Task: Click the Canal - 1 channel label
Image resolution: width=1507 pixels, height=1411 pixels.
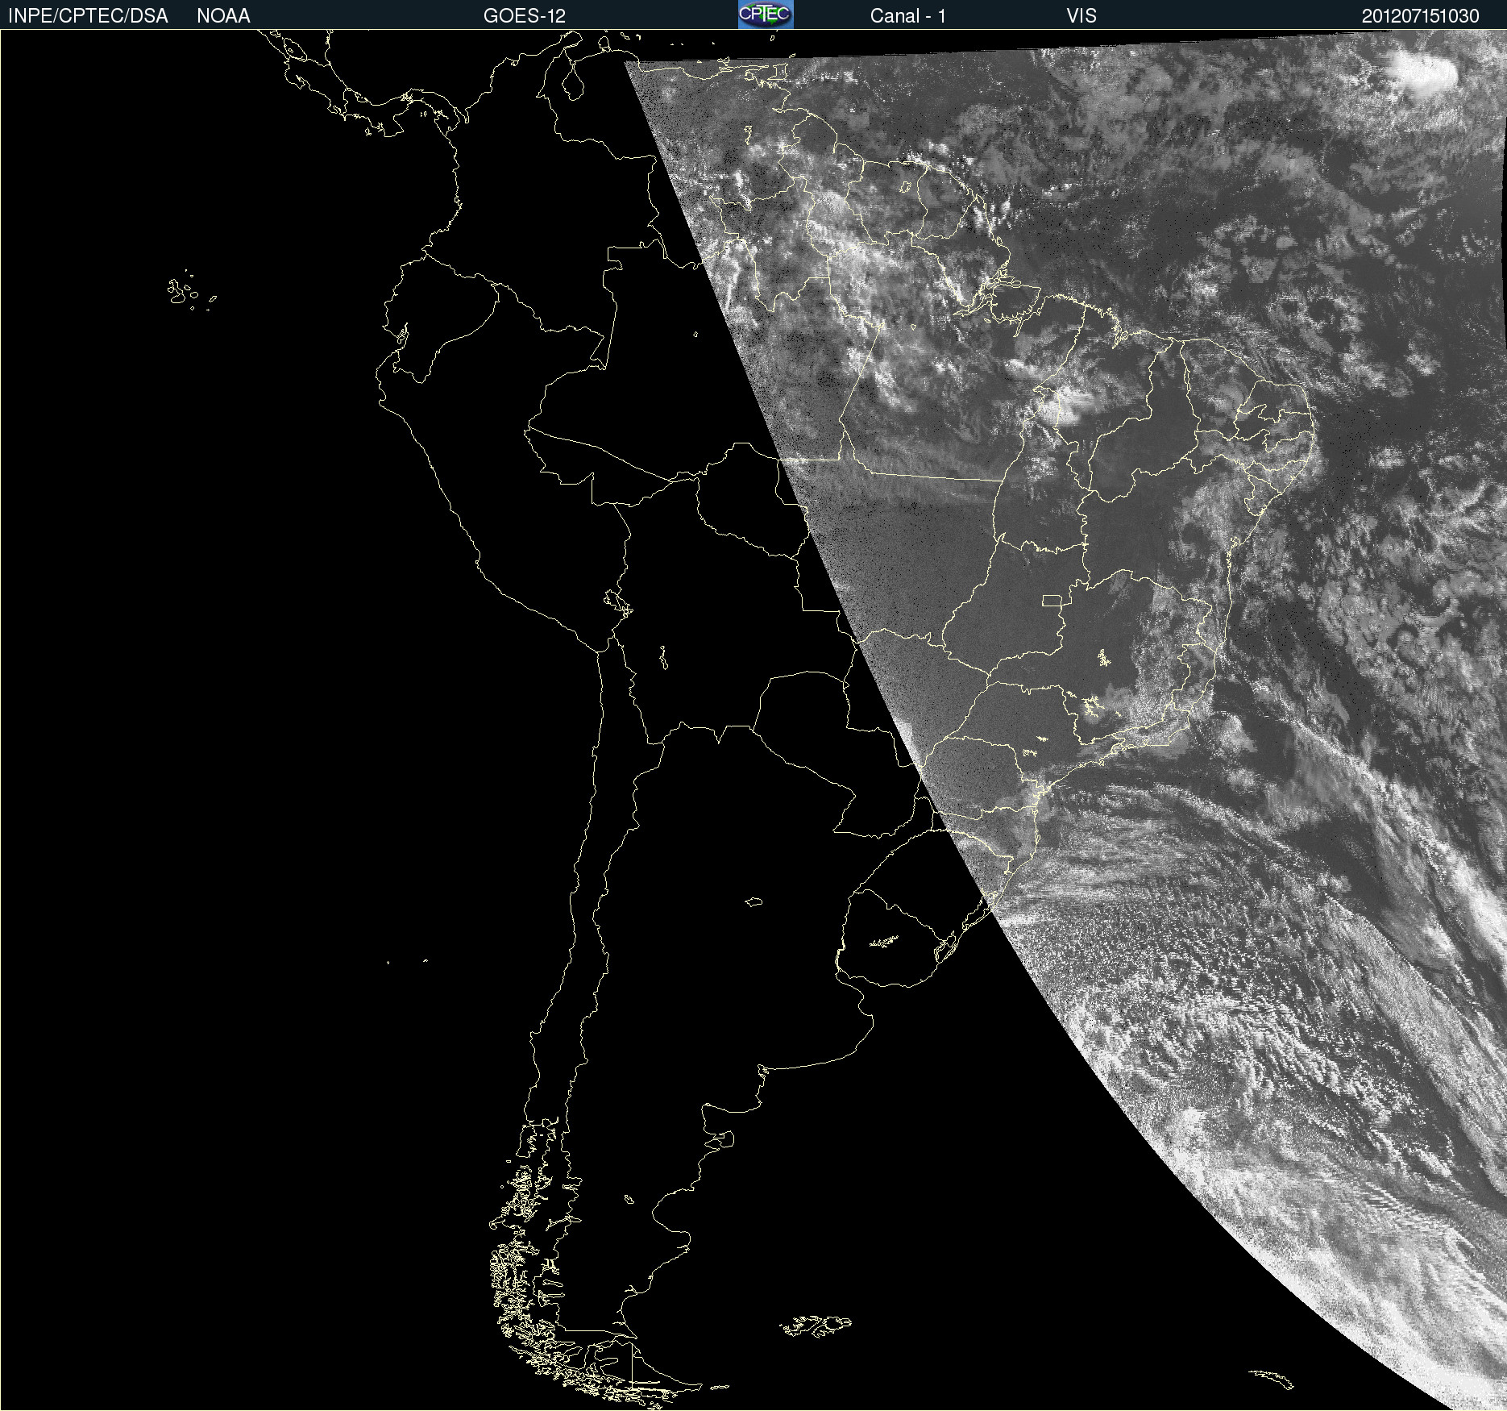Action: (x=908, y=16)
